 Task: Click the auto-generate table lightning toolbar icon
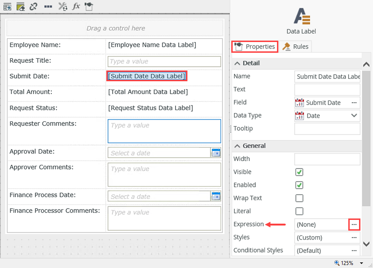click(x=7, y=7)
